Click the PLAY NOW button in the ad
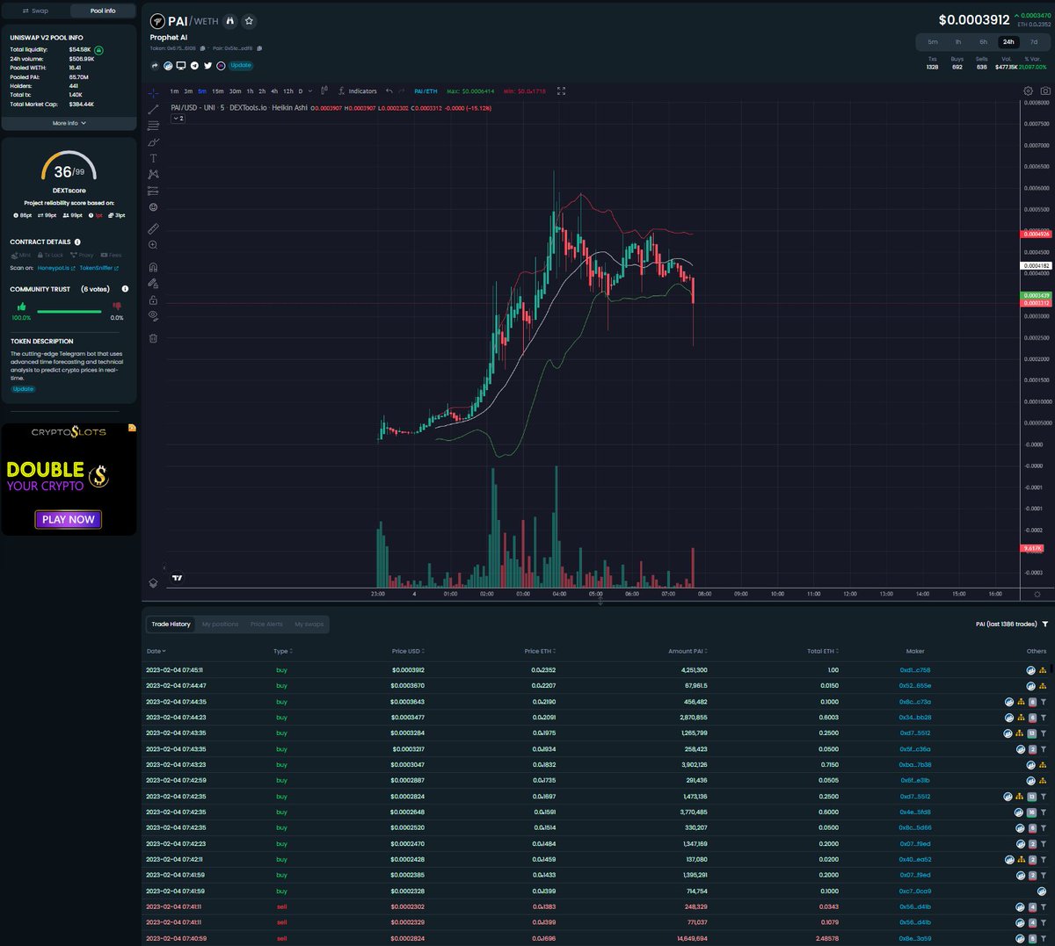This screenshot has height=946, width=1055. [68, 519]
